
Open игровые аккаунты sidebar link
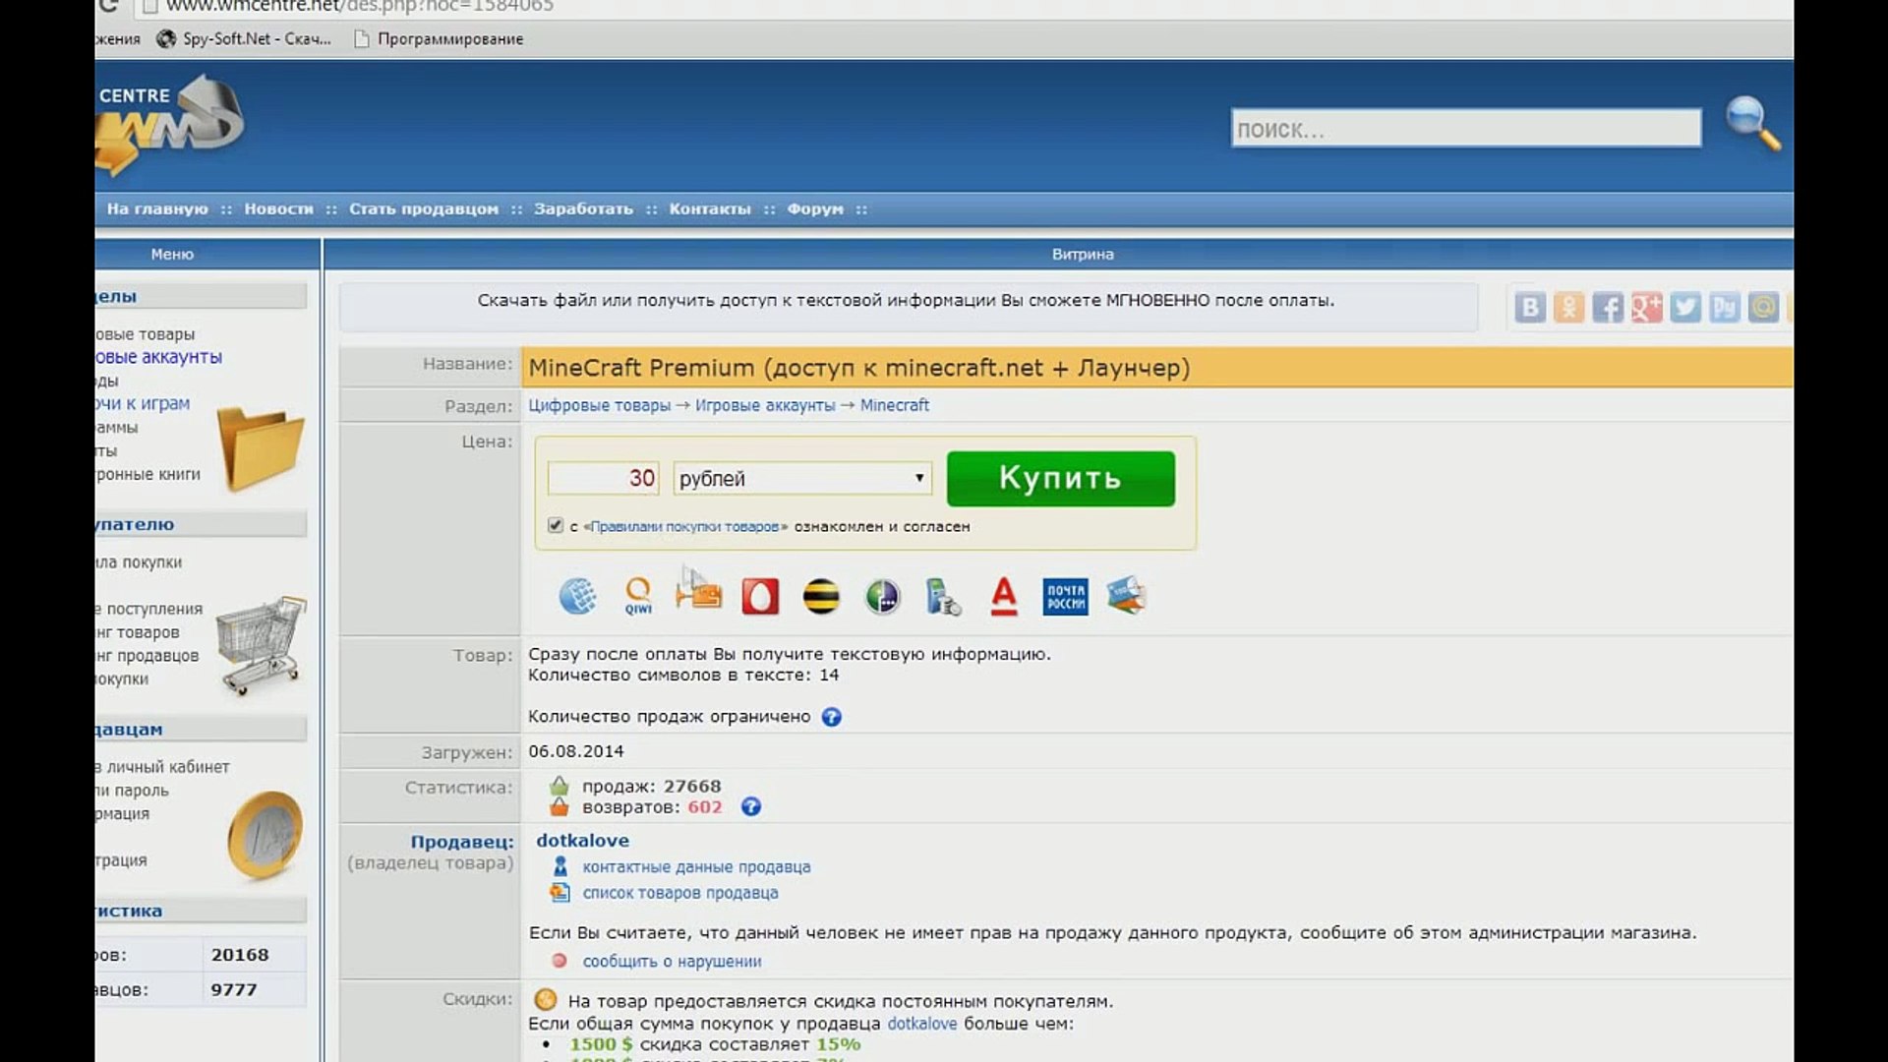click(158, 357)
